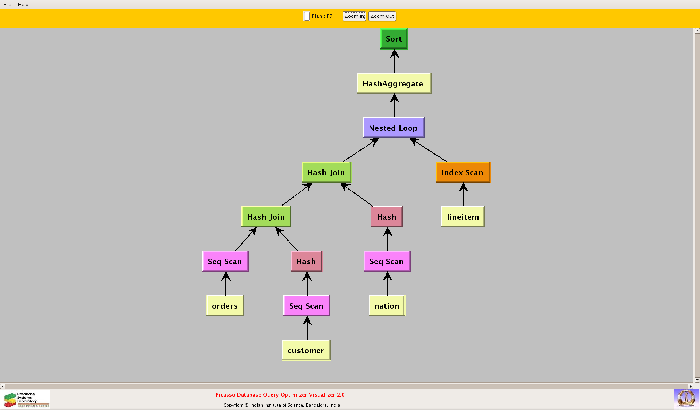Select the Hash node above nation's Seq Scan
This screenshot has height=410, width=700.
pyautogui.click(x=387, y=217)
